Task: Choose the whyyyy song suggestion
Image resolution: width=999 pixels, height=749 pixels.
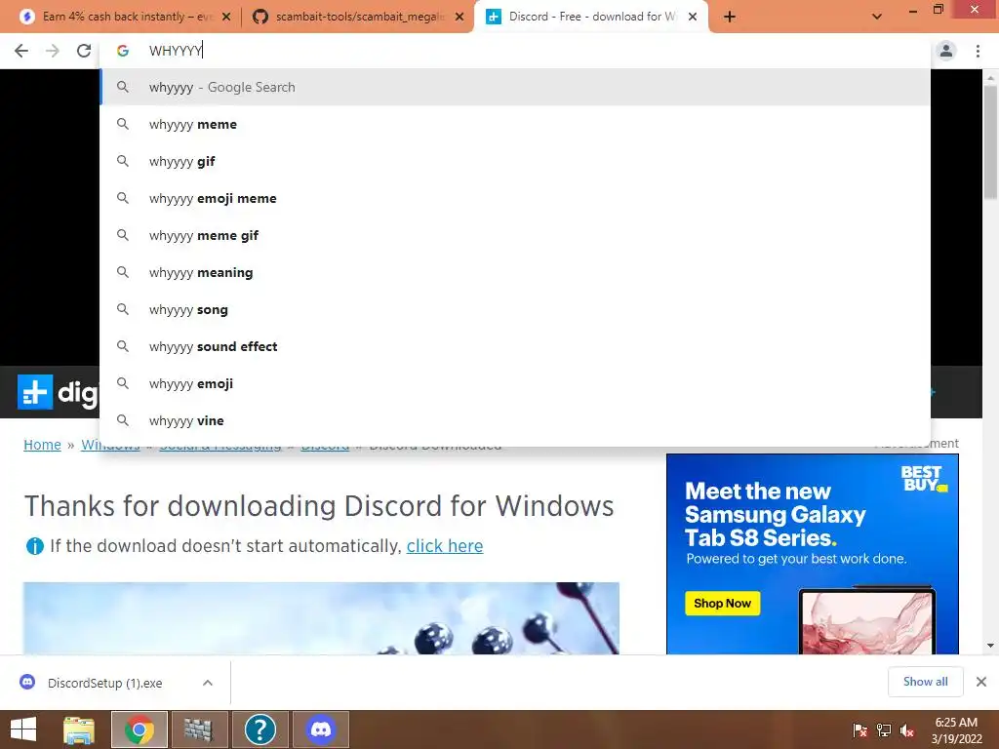Action: (x=515, y=309)
